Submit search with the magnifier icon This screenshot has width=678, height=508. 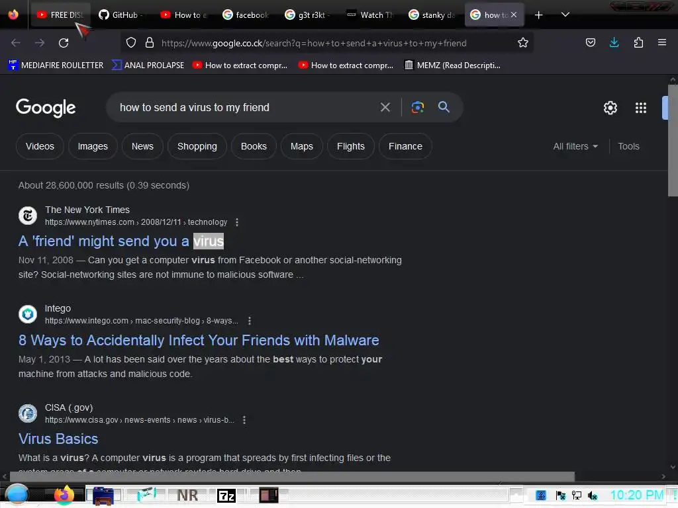pos(444,107)
